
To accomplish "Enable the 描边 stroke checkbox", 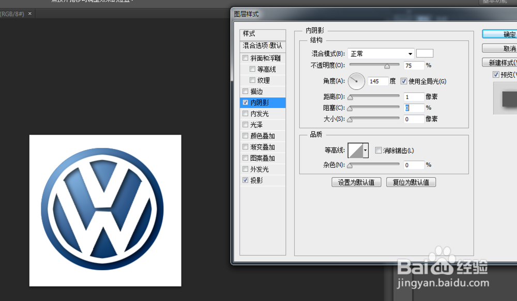I will 245,91.
